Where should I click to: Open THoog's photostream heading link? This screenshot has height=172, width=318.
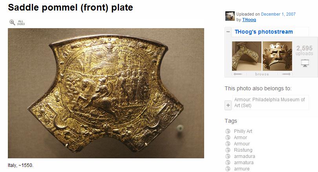click(264, 32)
